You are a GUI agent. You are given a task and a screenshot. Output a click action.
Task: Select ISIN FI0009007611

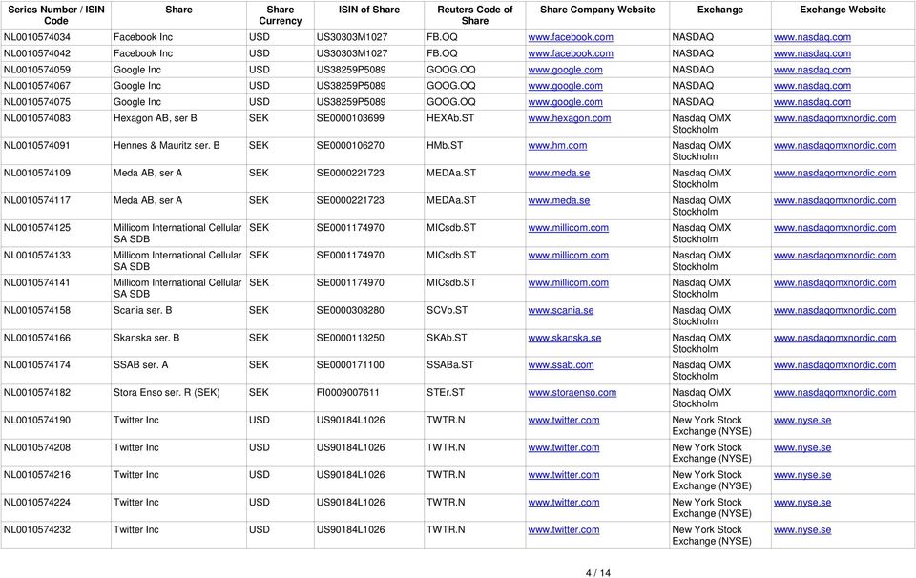coord(347,393)
